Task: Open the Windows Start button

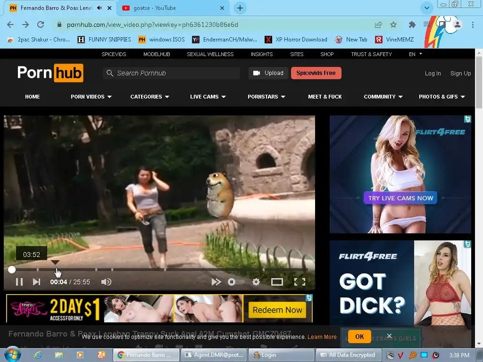Action: click(12, 354)
